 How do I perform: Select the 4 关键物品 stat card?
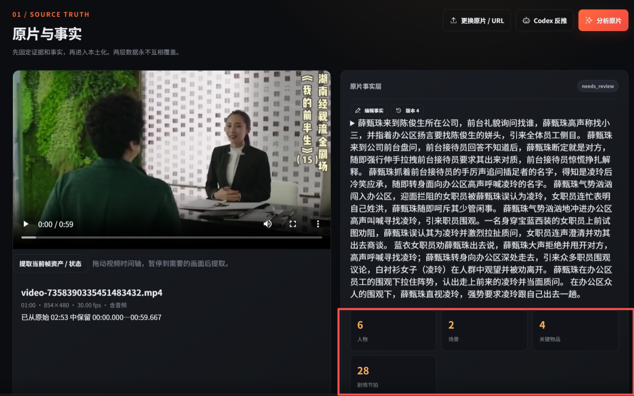575,331
